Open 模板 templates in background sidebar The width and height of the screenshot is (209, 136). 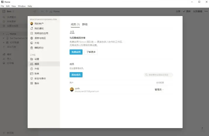pyautogui.click(x=7, y=54)
